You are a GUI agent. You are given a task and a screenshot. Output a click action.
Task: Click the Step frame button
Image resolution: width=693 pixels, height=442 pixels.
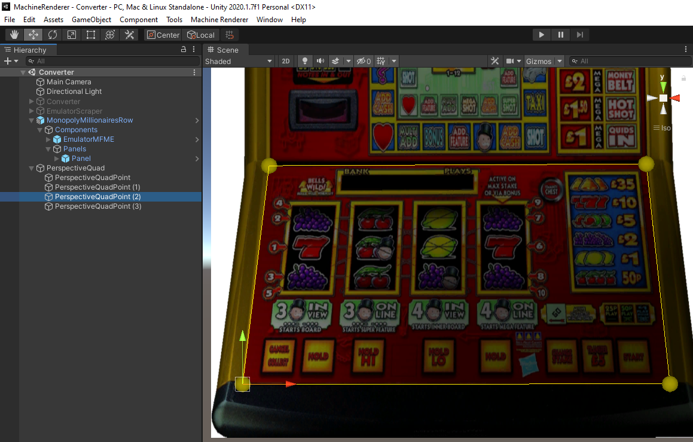click(579, 35)
